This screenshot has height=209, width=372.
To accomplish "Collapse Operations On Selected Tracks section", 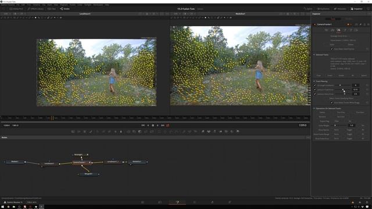I will [x=314, y=109].
